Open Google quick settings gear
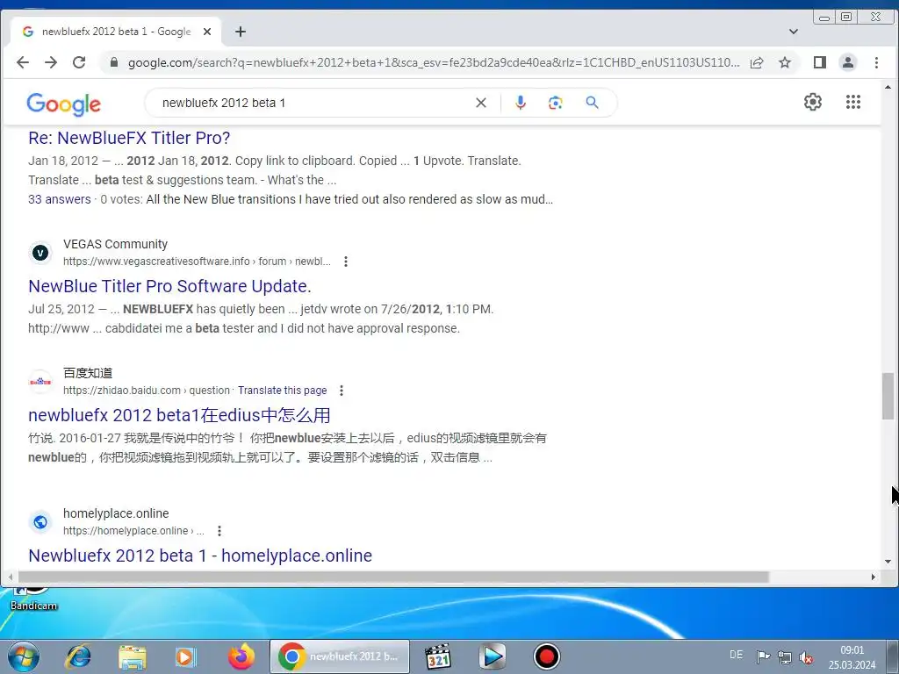The width and height of the screenshot is (899, 674). (812, 102)
